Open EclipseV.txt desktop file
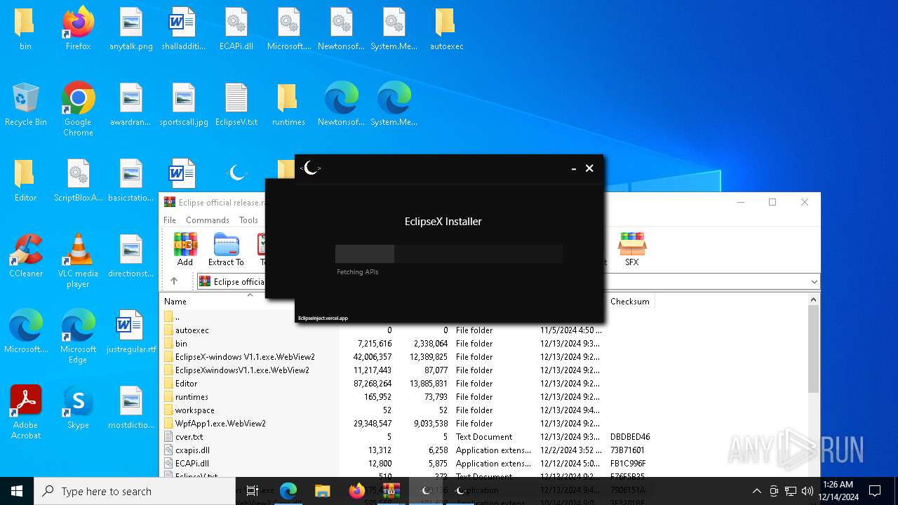 [236, 105]
